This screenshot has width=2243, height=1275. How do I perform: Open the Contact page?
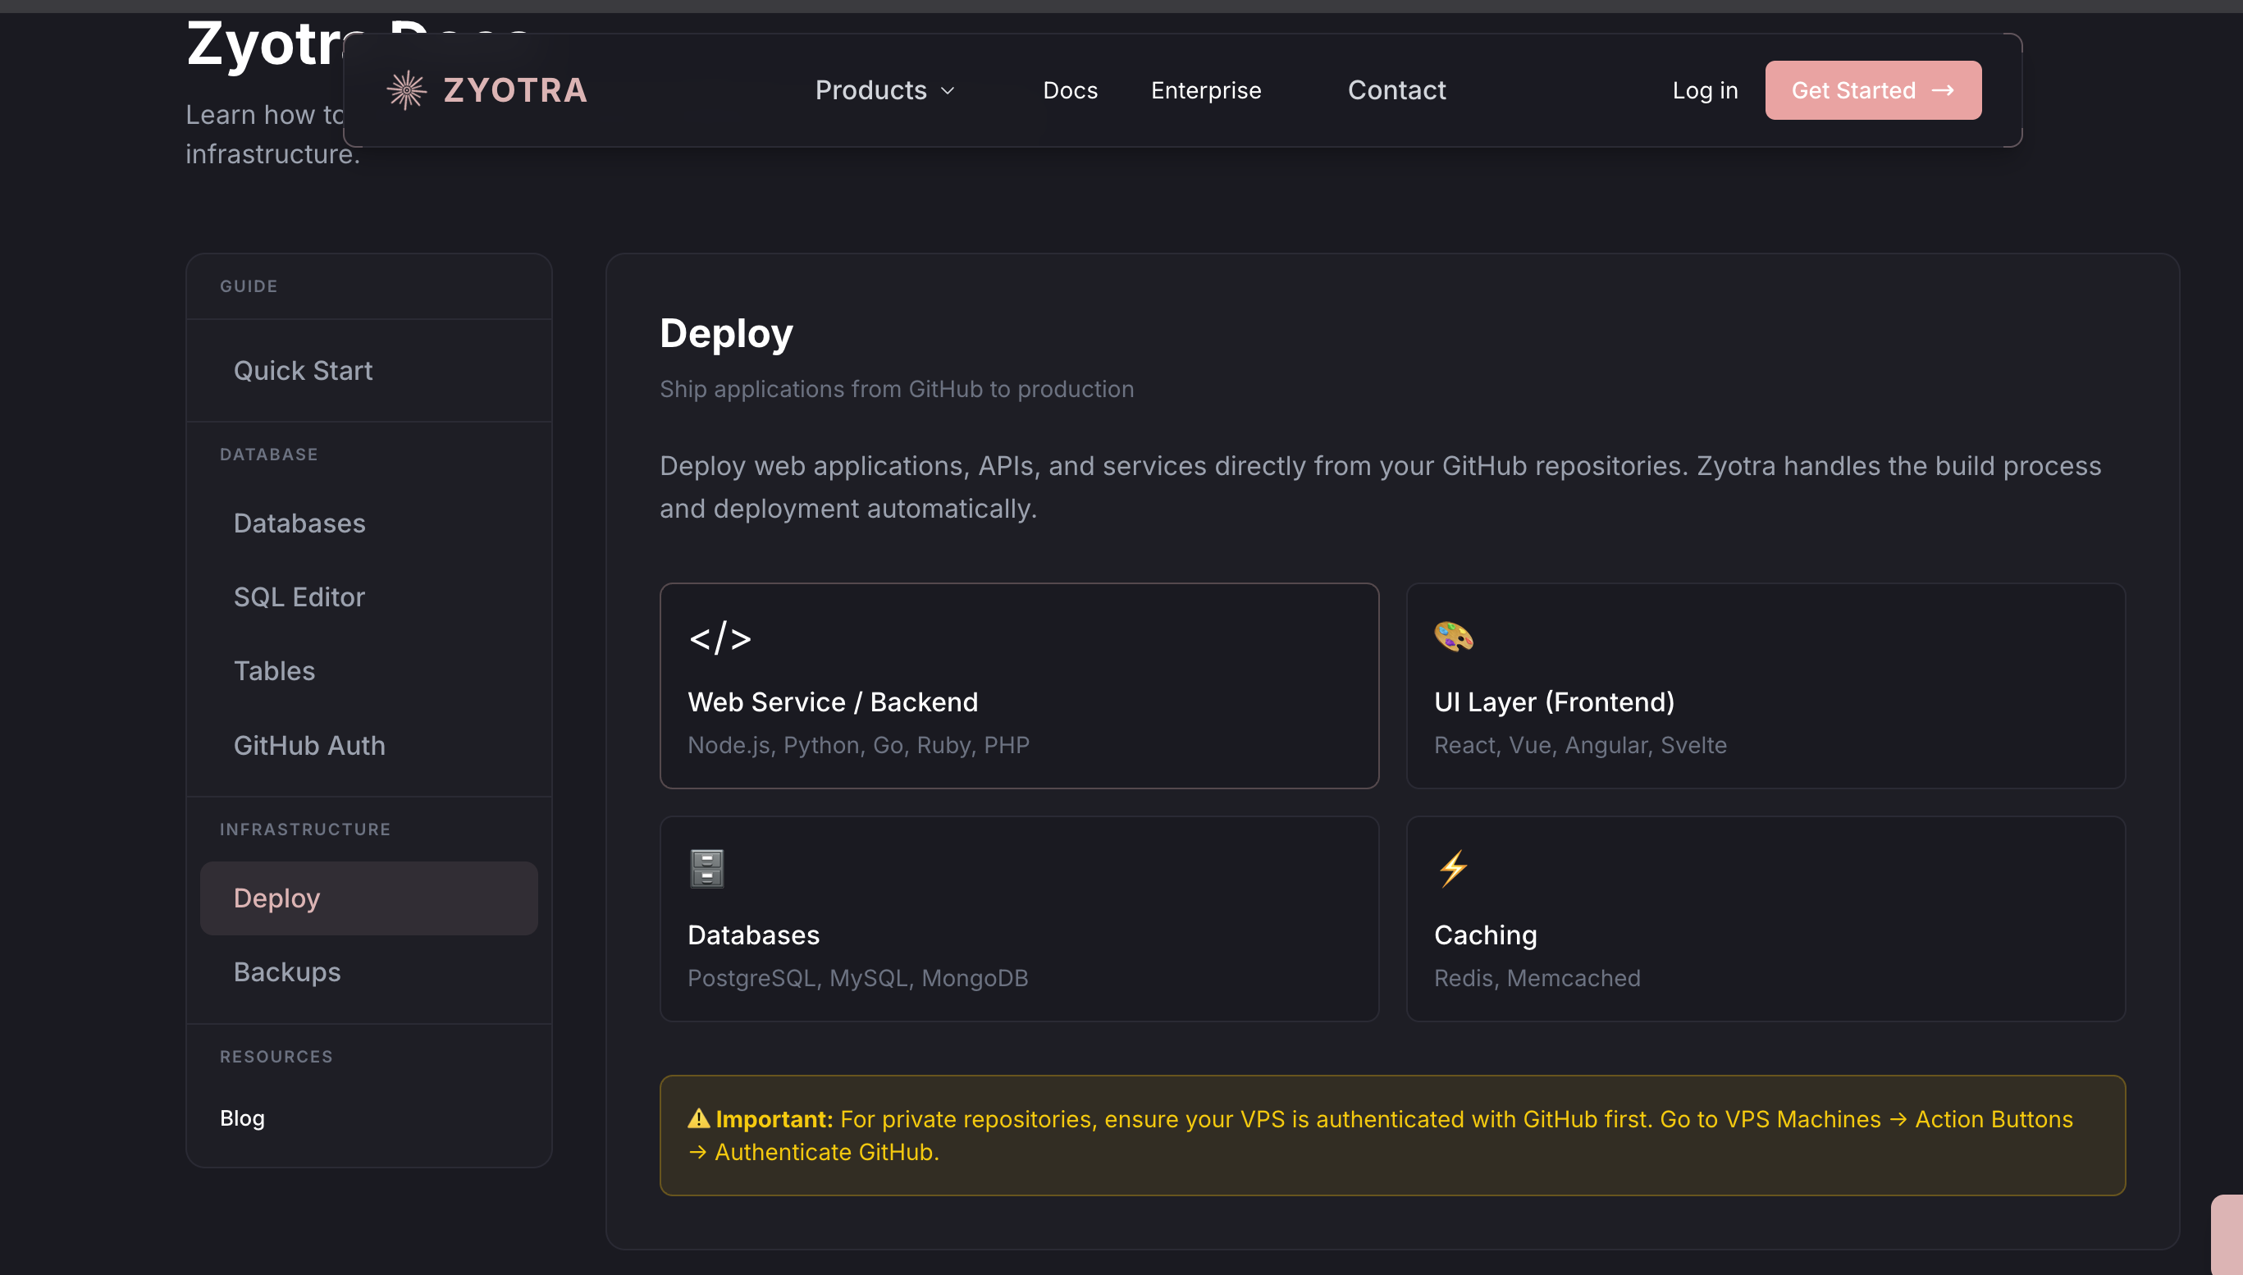point(1396,90)
